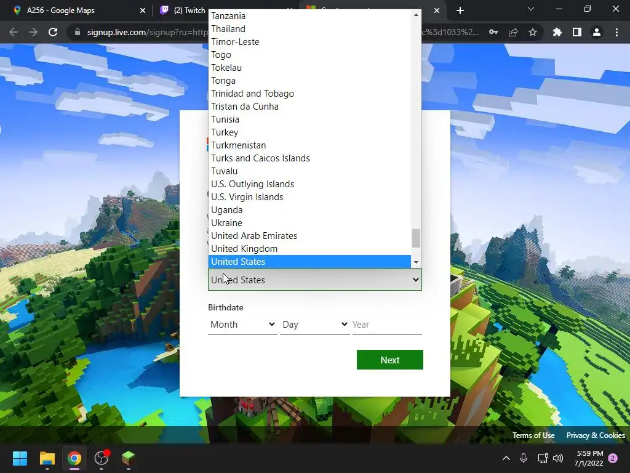
Task: Reload the page in Chrome
Action: point(53,32)
